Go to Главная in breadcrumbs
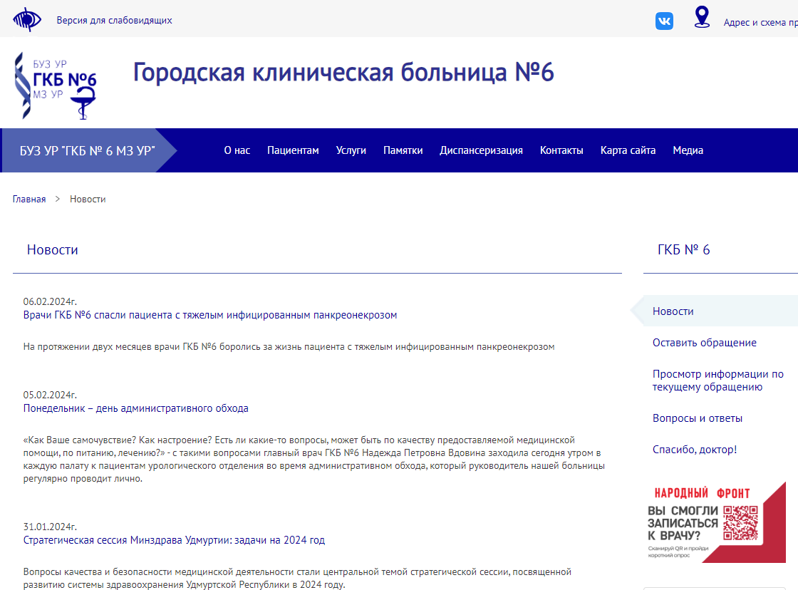Screen dimensions: 798x590 [29, 199]
